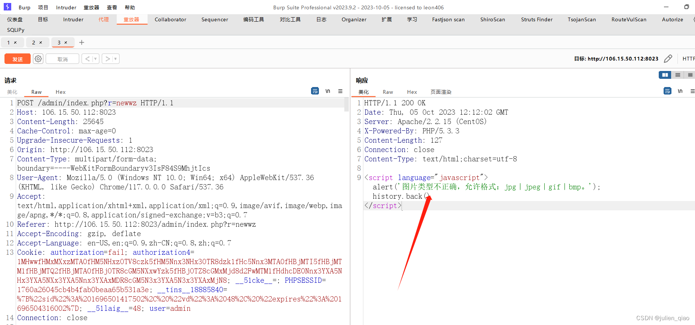Open the Fastjson scan tab
This screenshot has height=325, width=695.
pyautogui.click(x=448, y=19)
